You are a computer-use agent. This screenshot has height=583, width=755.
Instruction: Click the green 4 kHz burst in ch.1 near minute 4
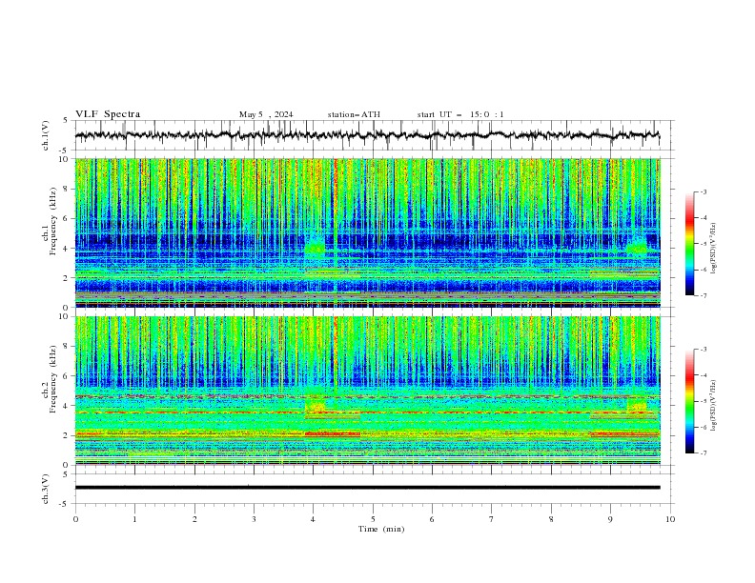[315, 248]
